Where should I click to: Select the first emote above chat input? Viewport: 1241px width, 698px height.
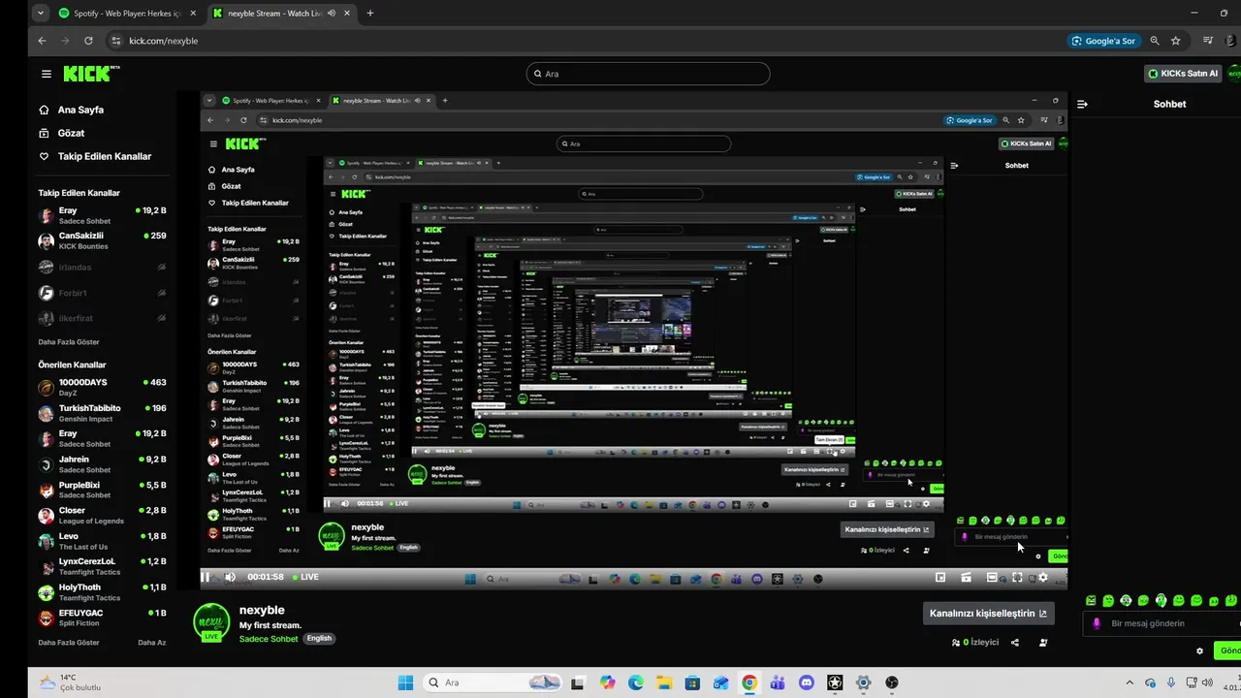point(1091,601)
